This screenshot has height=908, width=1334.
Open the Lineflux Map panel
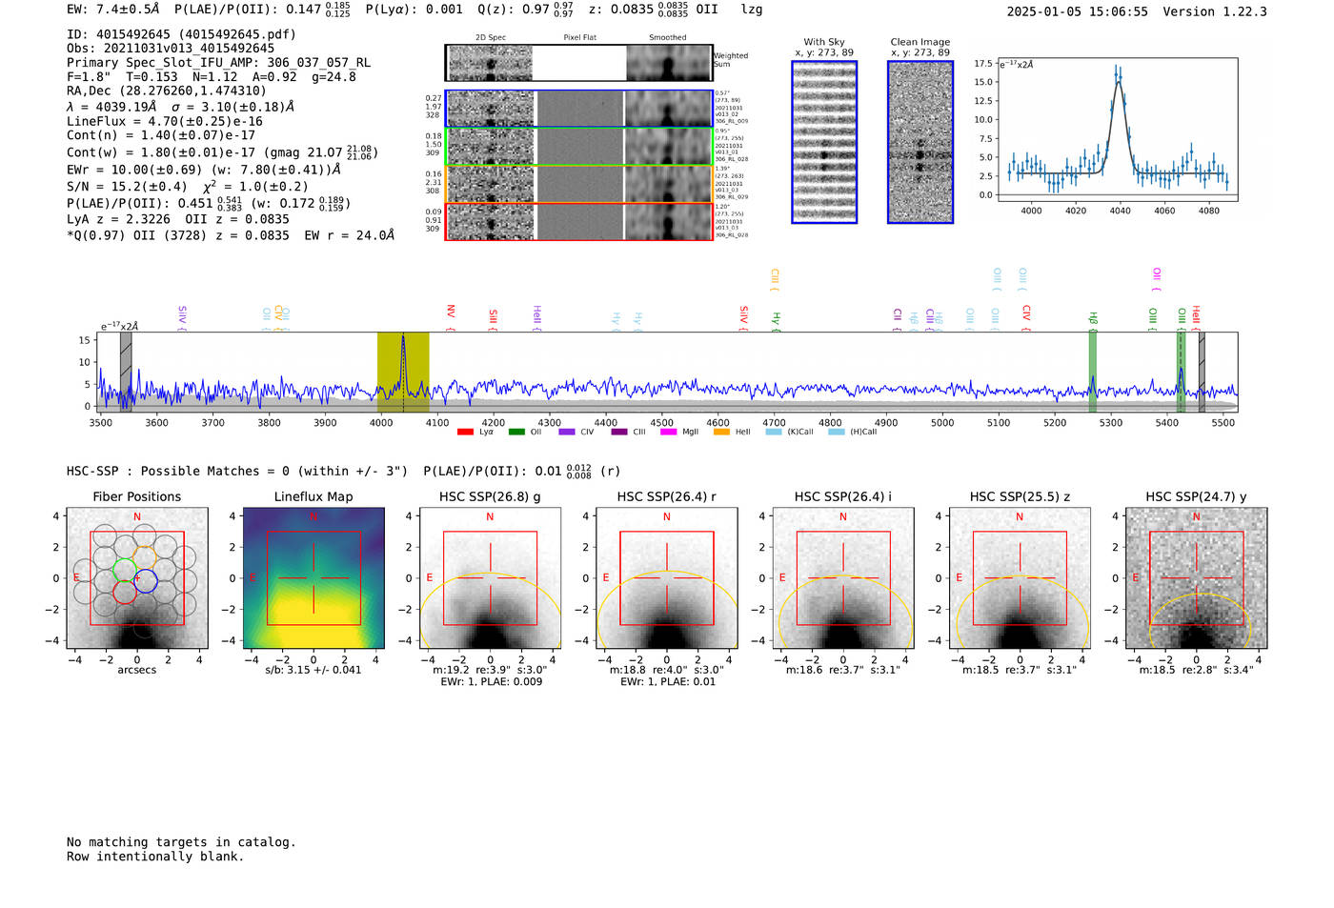click(313, 578)
